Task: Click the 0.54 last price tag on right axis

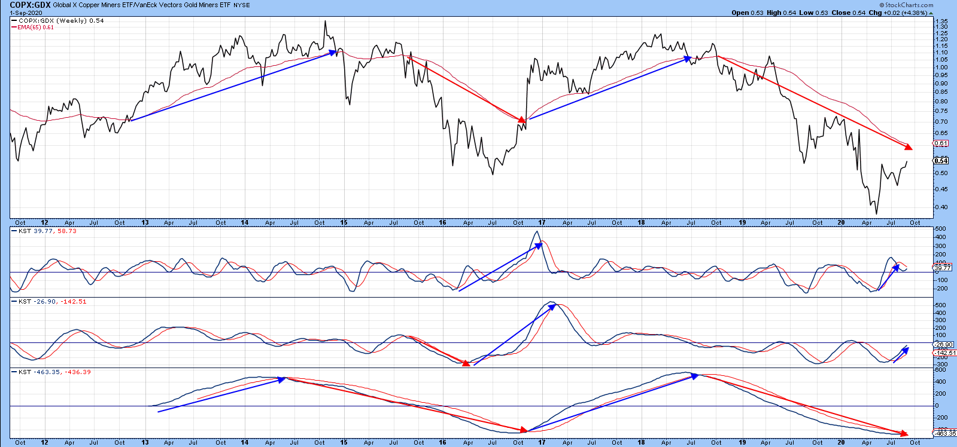Action: [x=941, y=161]
